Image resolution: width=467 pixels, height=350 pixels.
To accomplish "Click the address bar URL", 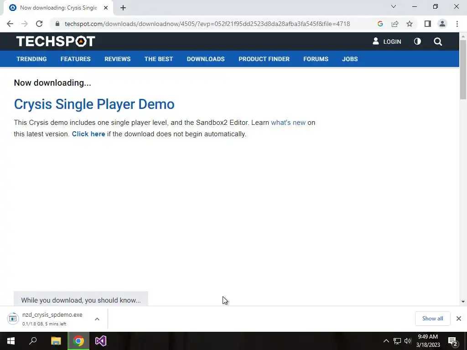I will (x=208, y=24).
